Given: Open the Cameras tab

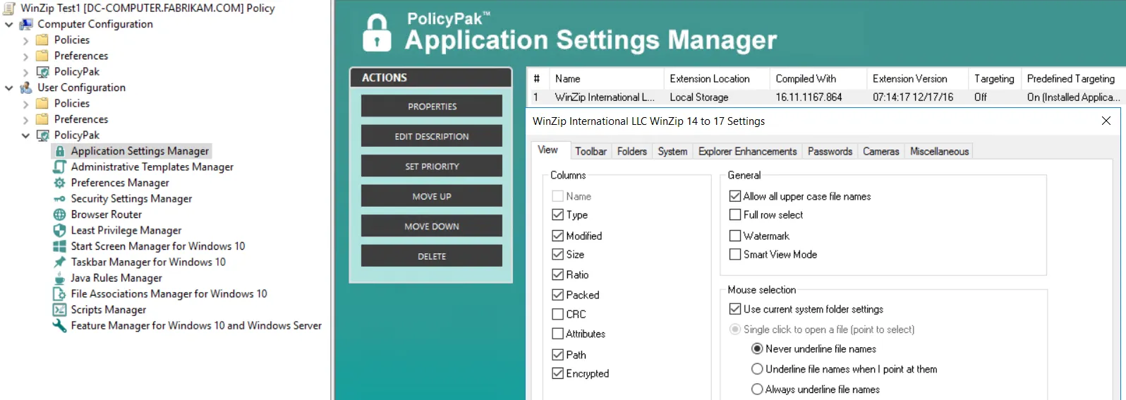Looking at the screenshot, I should point(881,151).
